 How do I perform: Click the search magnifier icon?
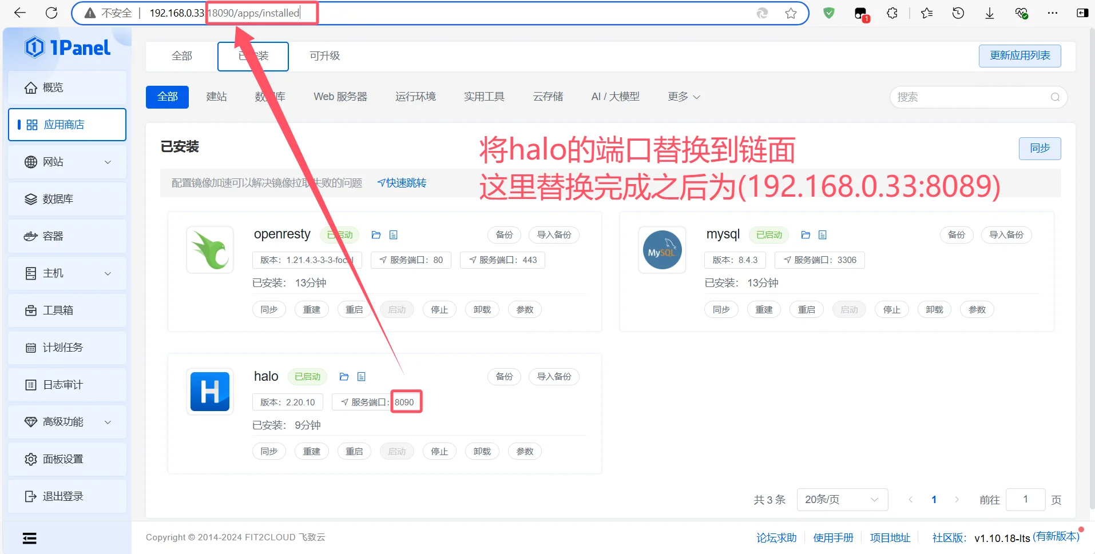click(x=1055, y=97)
